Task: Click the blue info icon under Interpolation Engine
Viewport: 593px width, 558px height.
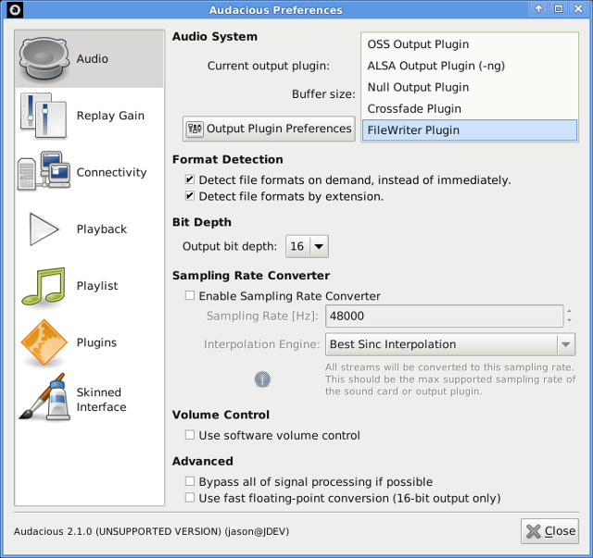Action: pos(262,378)
